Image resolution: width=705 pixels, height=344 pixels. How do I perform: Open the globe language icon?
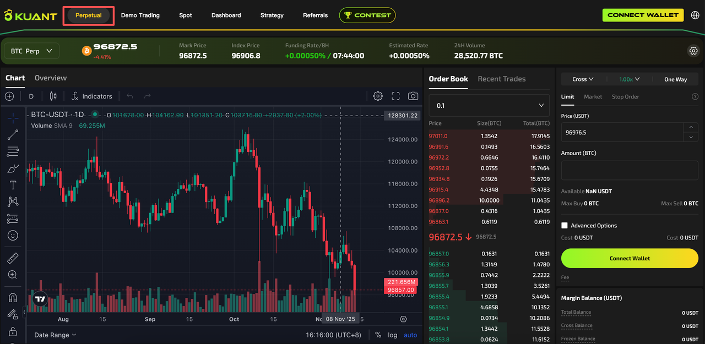[695, 15]
